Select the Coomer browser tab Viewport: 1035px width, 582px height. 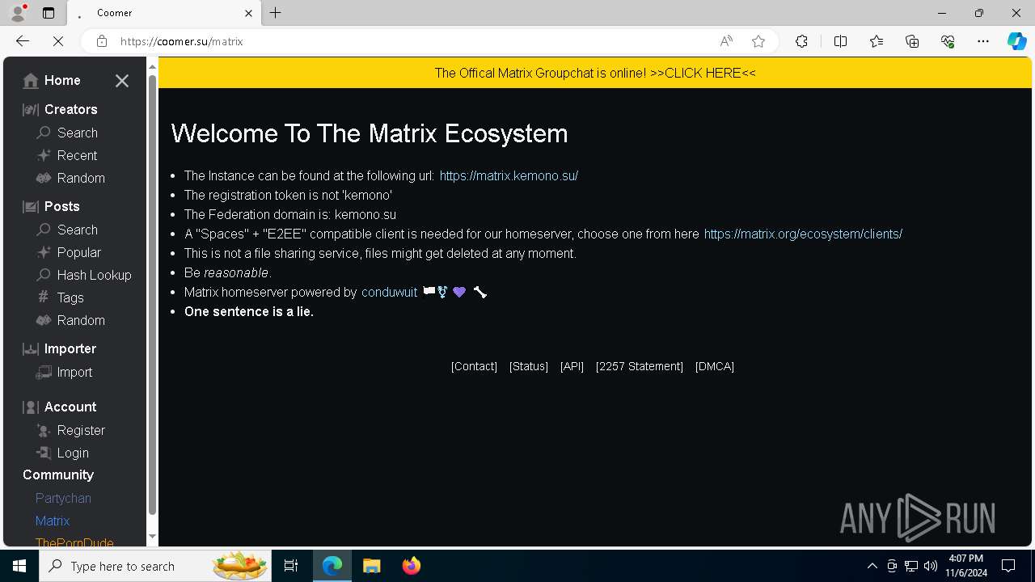(164, 13)
